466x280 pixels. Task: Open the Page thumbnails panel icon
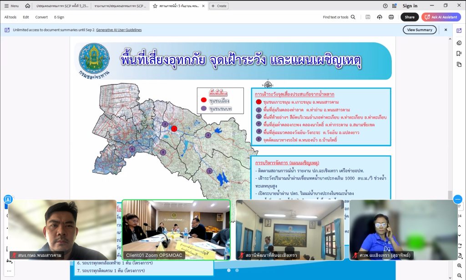point(459,64)
